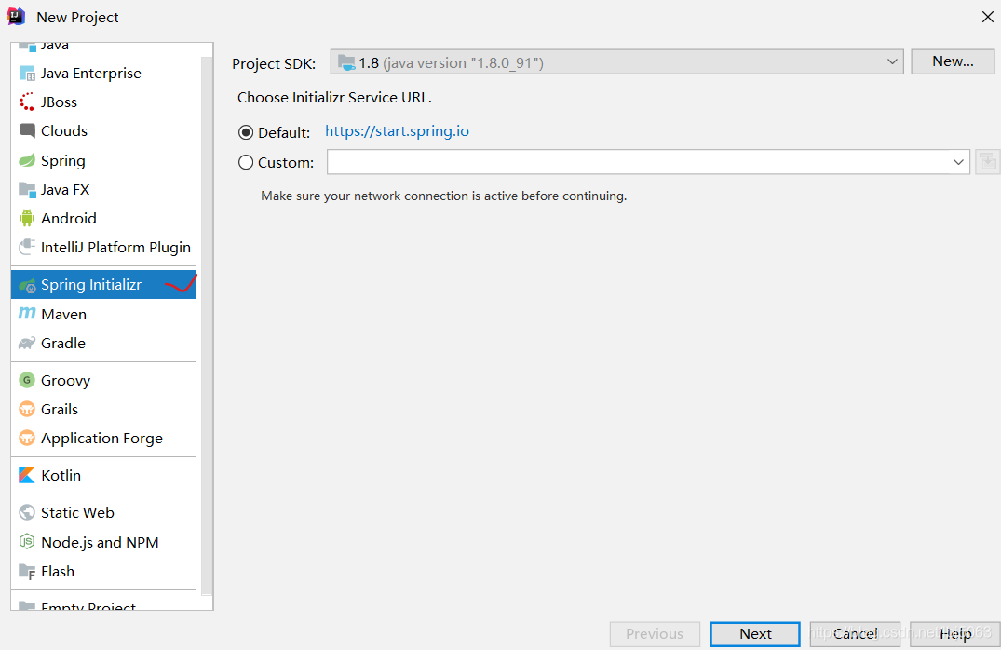Click the Next button
Screen dimensions: 1001x650
click(755, 634)
